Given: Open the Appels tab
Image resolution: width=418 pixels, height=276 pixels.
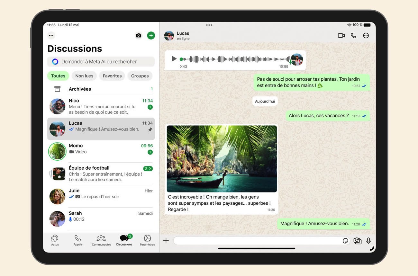Looking at the screenshot, I should [78, 240].
